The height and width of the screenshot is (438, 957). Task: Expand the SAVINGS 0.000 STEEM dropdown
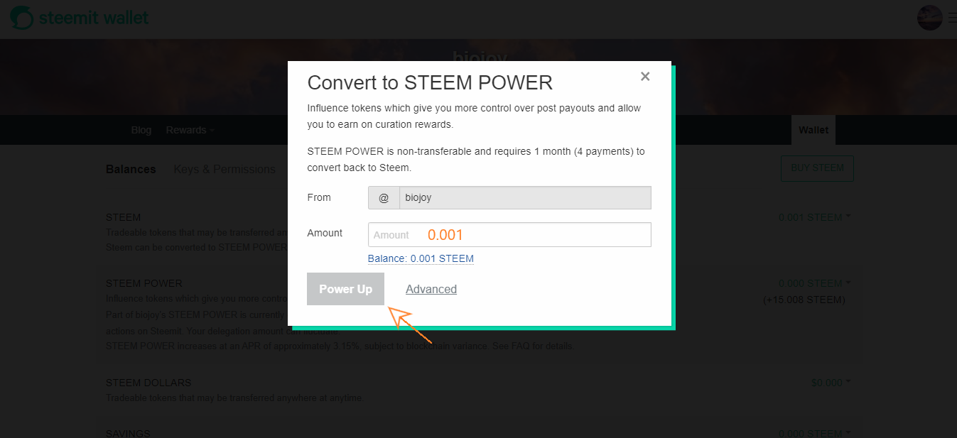pos(815,433)
